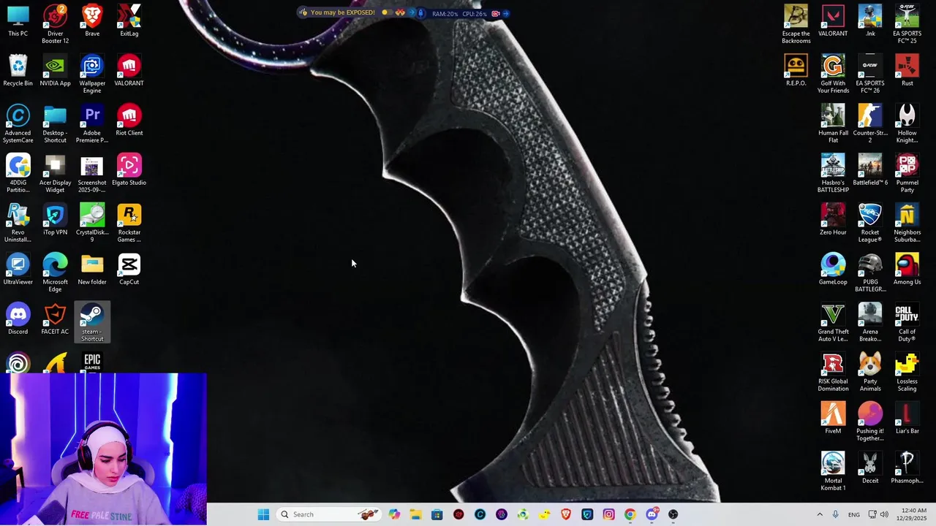This screenshot has height=526, width=936.
Task: Open the steam - Shortcut icon
Action: coord(92,322)
